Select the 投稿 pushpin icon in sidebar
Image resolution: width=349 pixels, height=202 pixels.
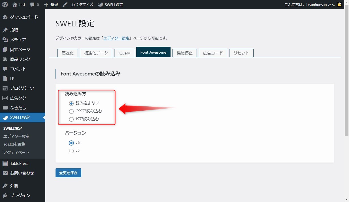6,30
